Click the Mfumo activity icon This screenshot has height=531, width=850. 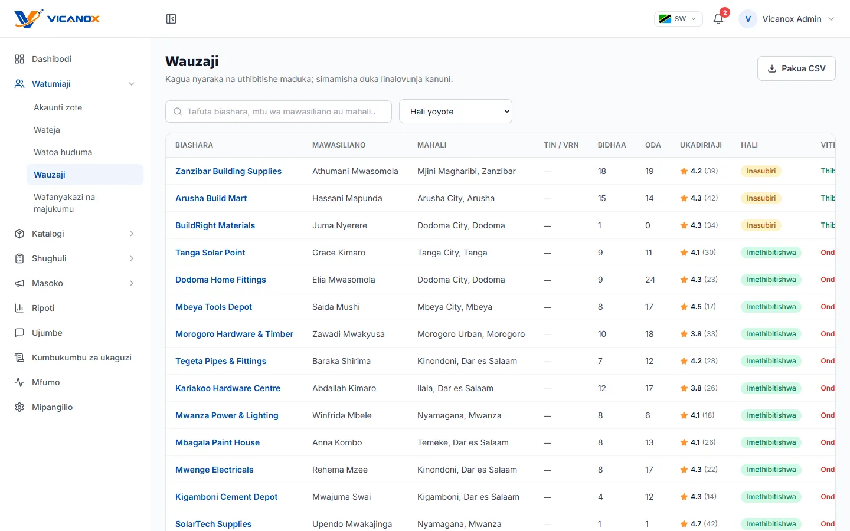coord(19,382)
